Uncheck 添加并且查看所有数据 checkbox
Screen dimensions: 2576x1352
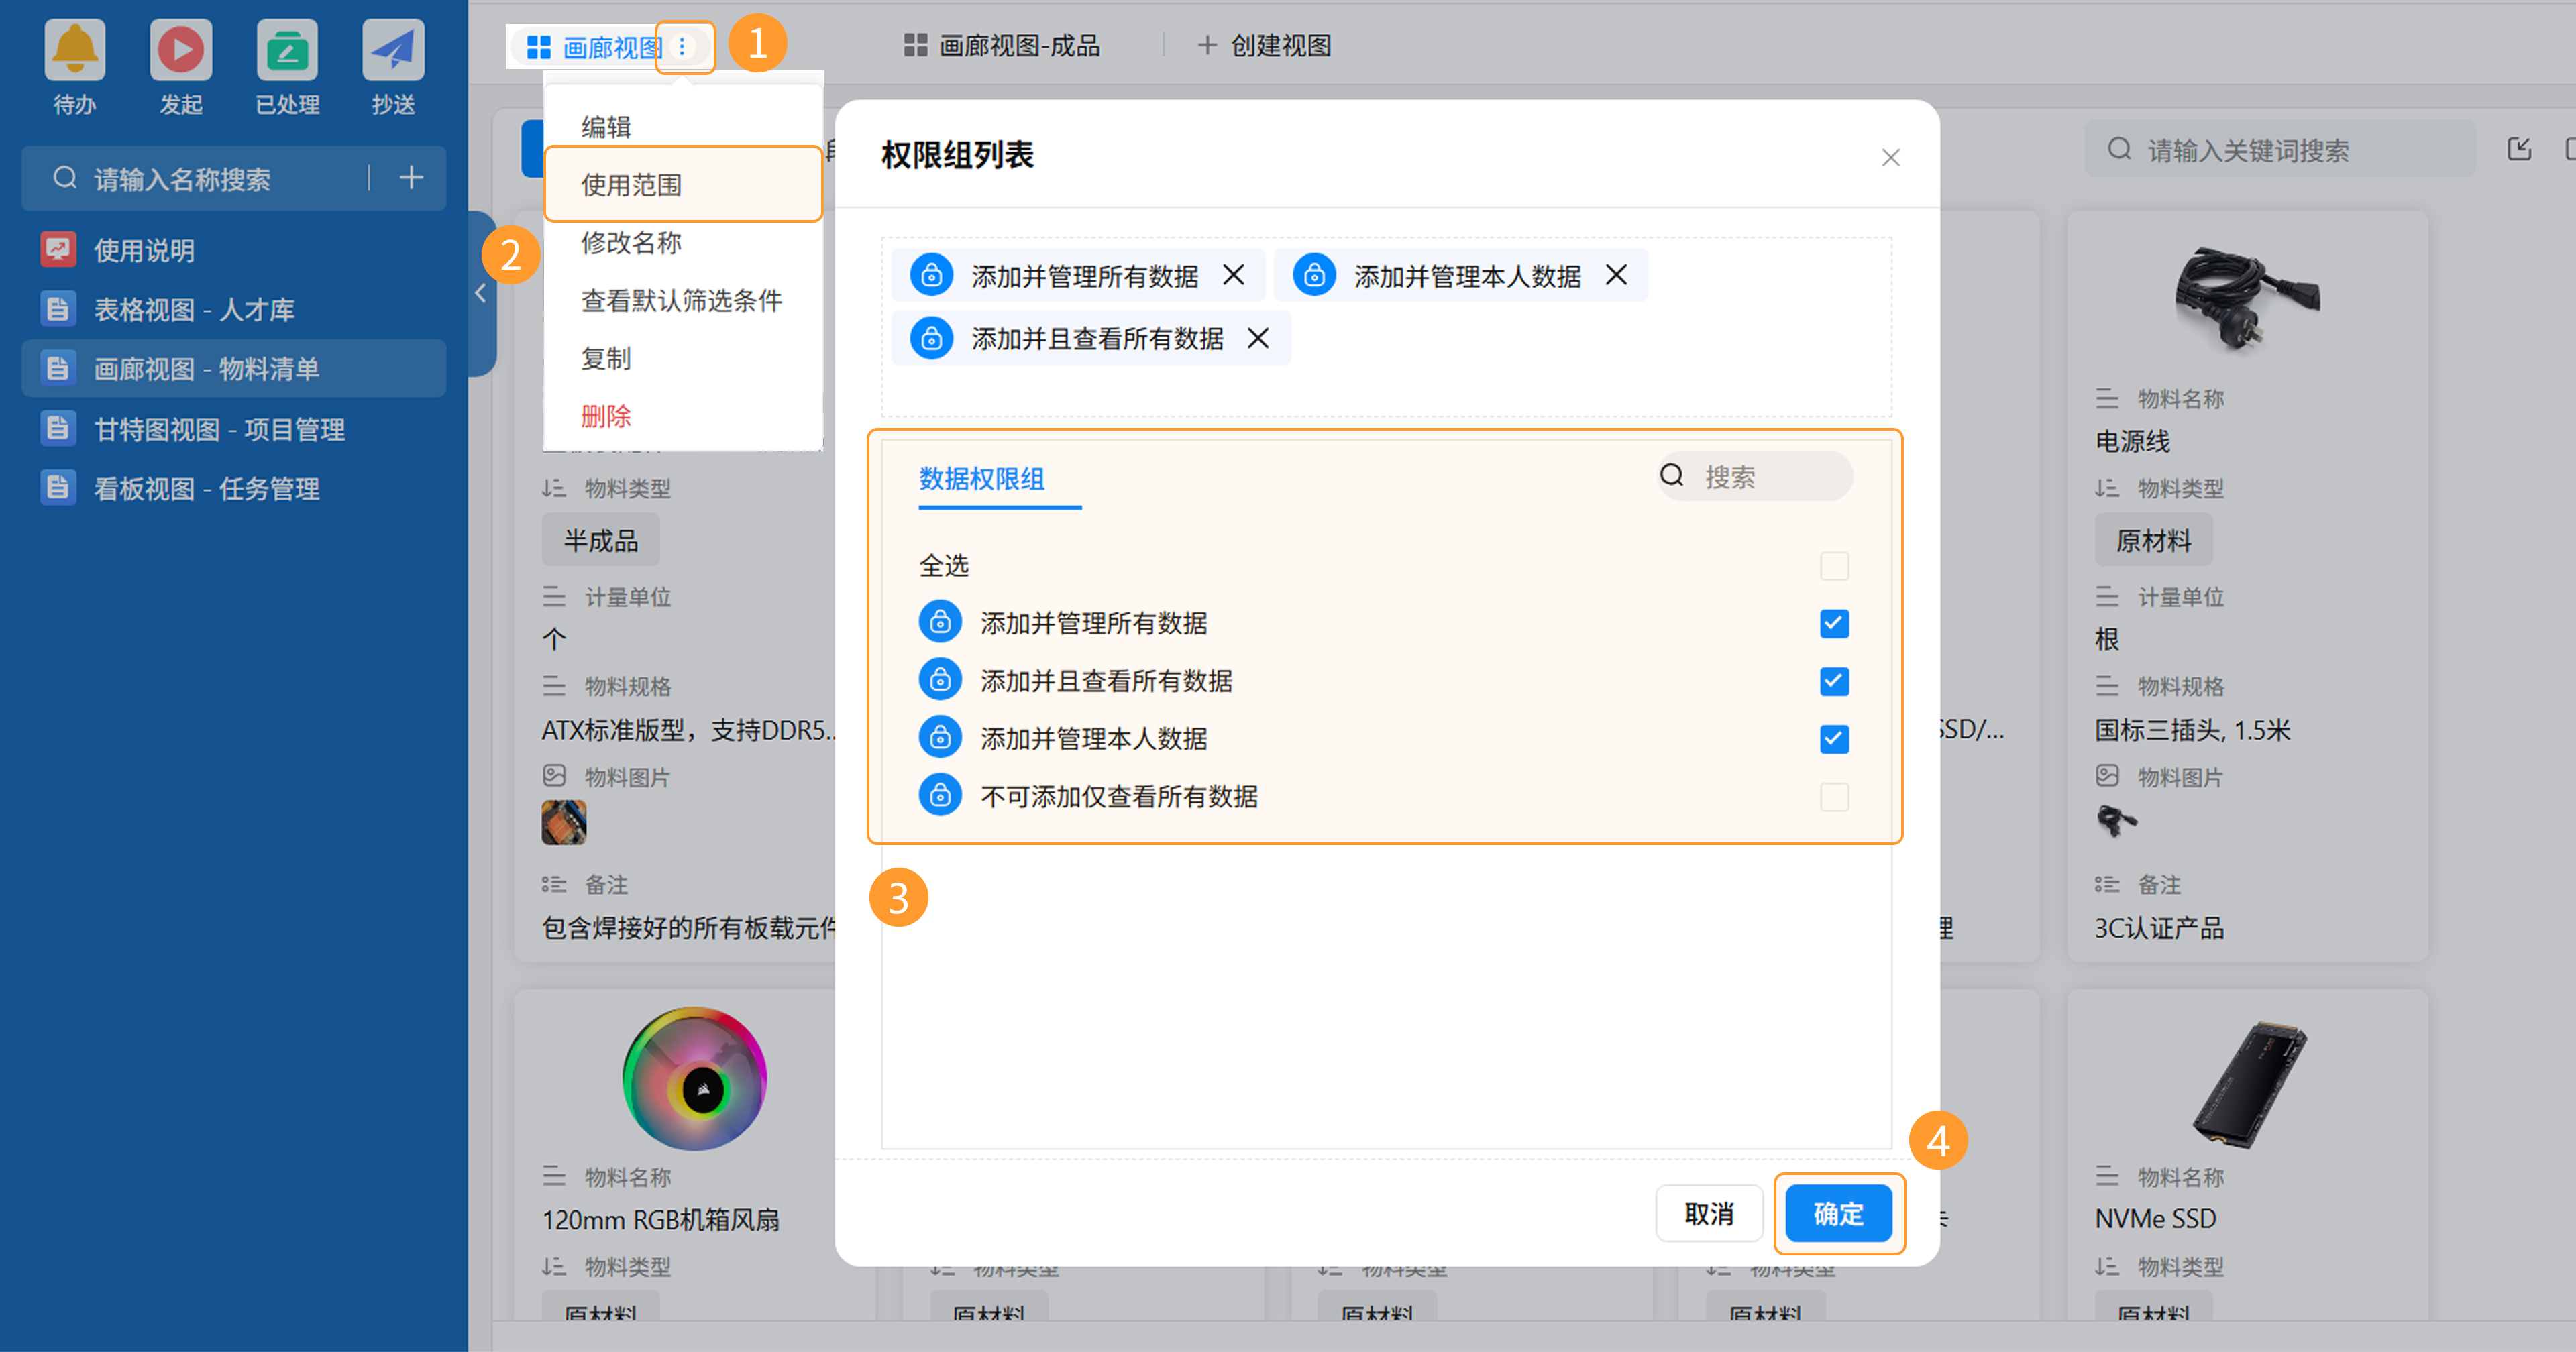click(x=1834, y=682)
